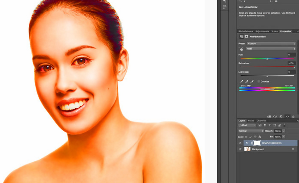Screen dimensions: 299x183
Task: Lock image pixels brush icon
Action: 250,137
